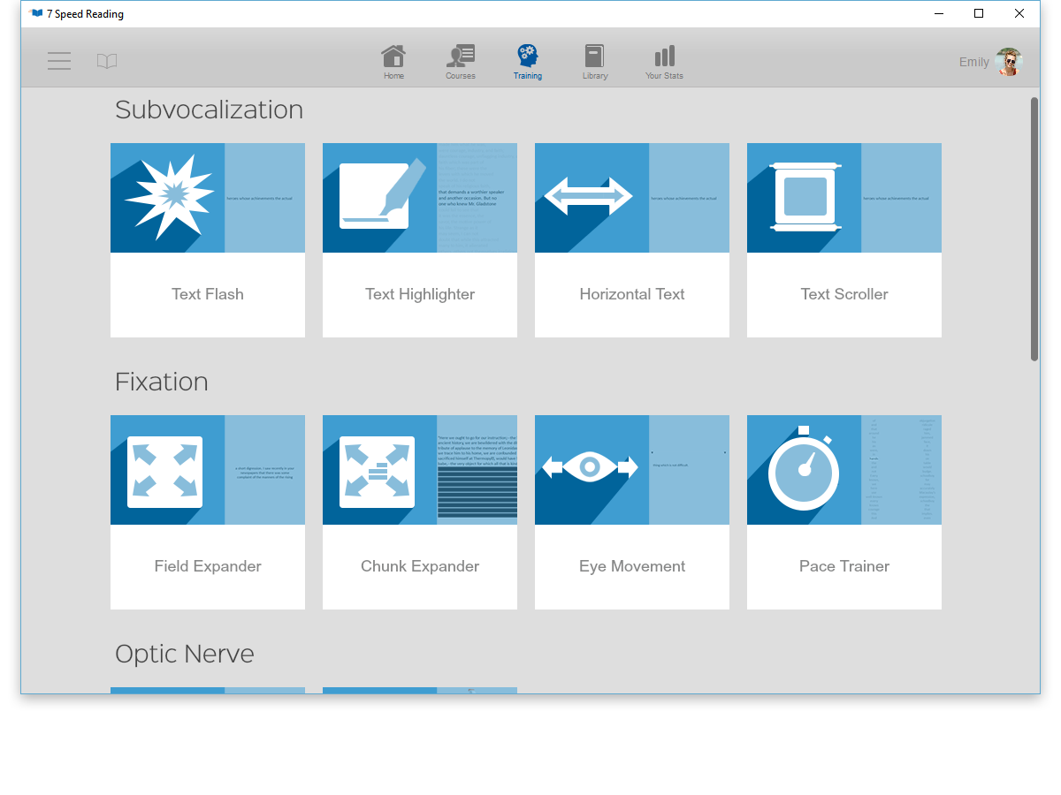Click the Text Flash preview thumbnail

pos(265,198)
